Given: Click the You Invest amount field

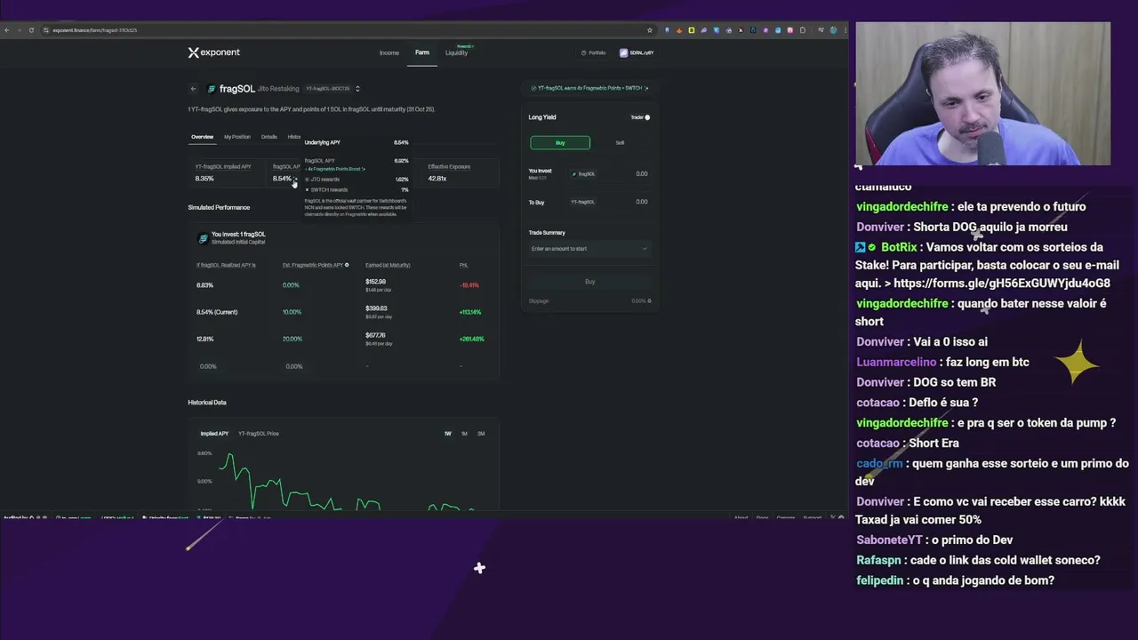Looking at the screenshot, I should click(x=641, y=173).
